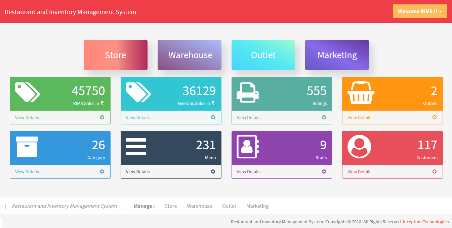Select the Outlet module tile
This screenshot has width=452, height=228.
[263, 55]
